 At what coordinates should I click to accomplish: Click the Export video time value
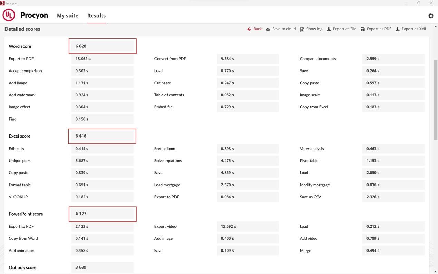point(248,227)
